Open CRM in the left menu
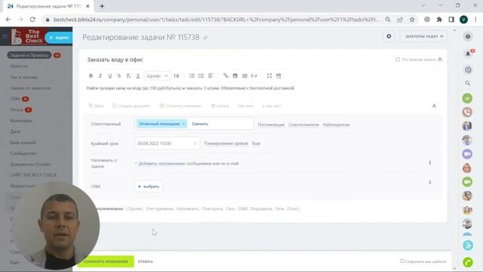The height and width of the screenshot is (272, 483). pos(15,99)
